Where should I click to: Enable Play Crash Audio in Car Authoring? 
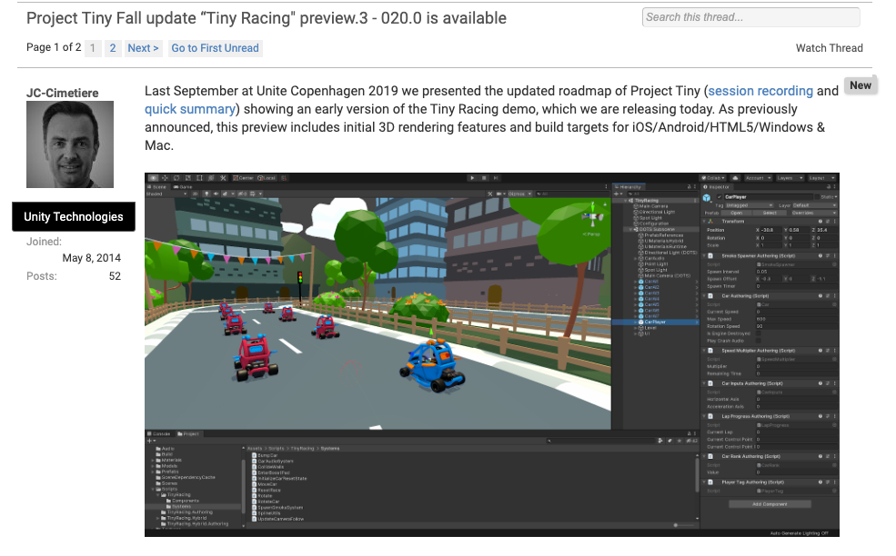[x=759, y=341]
